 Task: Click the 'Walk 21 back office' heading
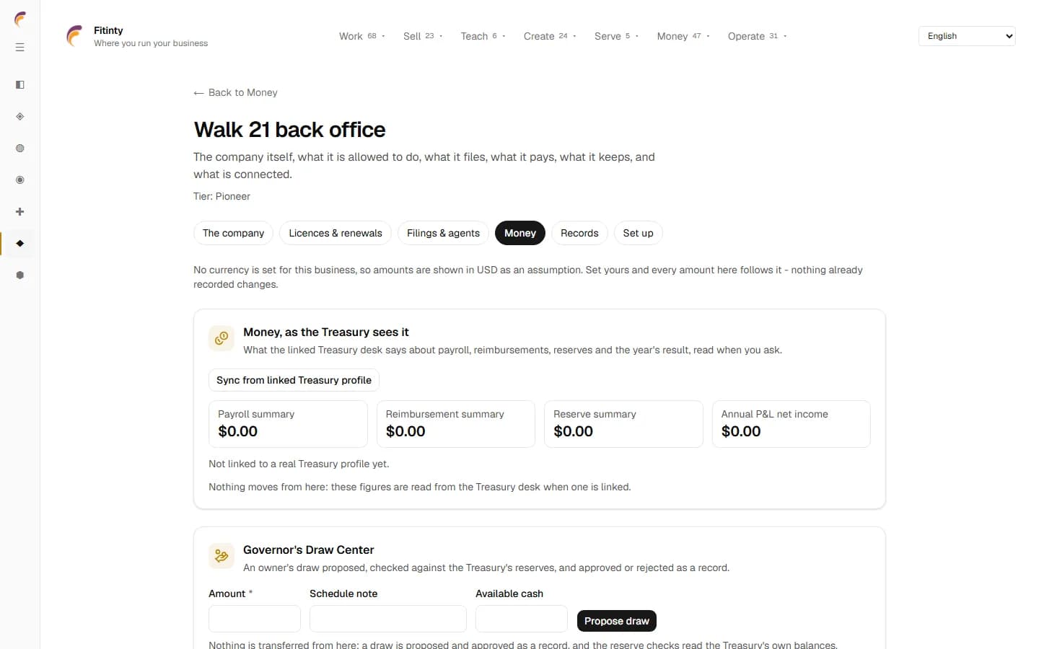click(x=289, y=130)
